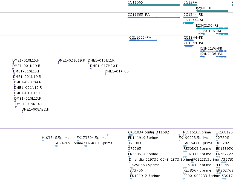Viewport: 233px width, 180px height.
Task: Select the CG1344-PB protein glyph
Action: point(189,40)
